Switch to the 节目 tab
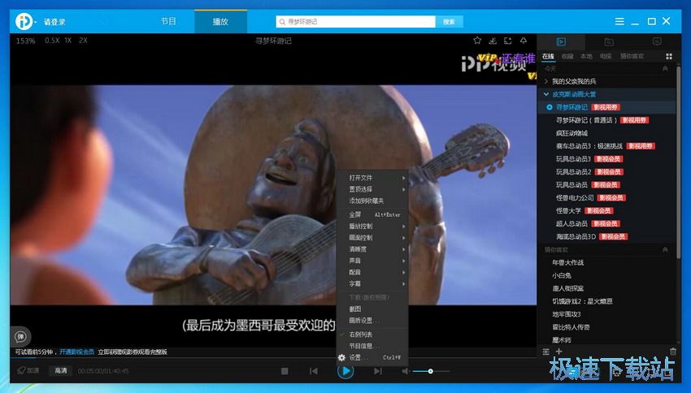This screenshot has height=393, width=691. point(168,22)
